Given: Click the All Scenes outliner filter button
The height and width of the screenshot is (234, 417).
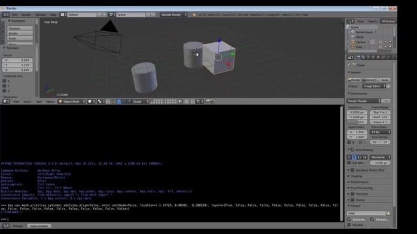Looking at the screenshot, I should (388, 21).
